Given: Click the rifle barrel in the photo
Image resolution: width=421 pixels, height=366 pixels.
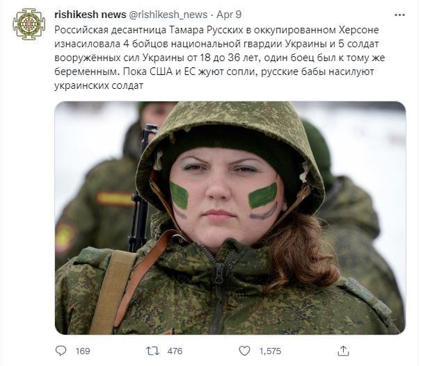Looking at the screenshot, I should point(141,188).
